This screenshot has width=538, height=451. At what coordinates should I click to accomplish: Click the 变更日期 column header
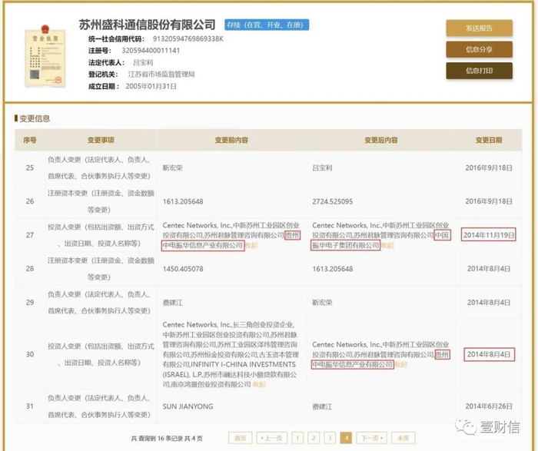pyautogui.click(x=489, y=140)
